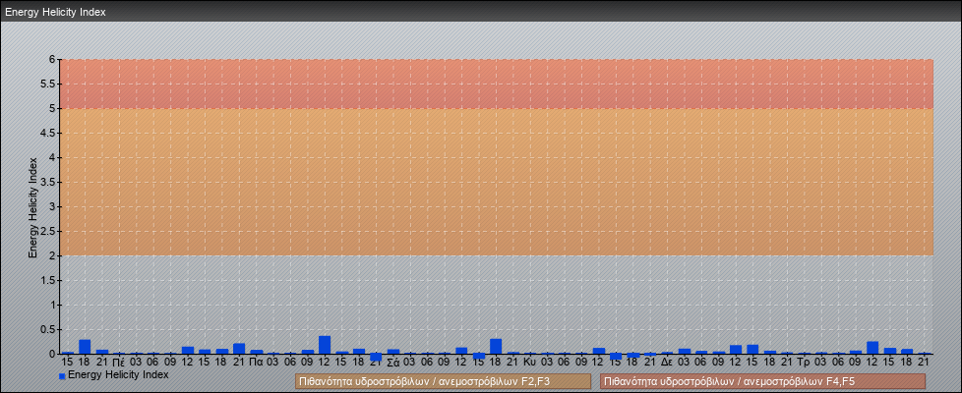Click the Πα day label on the time axis
Image resolution: width=962 pixels, height=393 pixels.
(x=257, y=363)
